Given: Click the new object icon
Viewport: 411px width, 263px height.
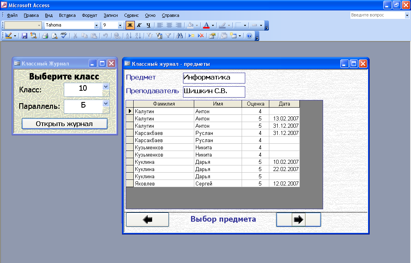Looking at the screenshot, I should point(233,36).
